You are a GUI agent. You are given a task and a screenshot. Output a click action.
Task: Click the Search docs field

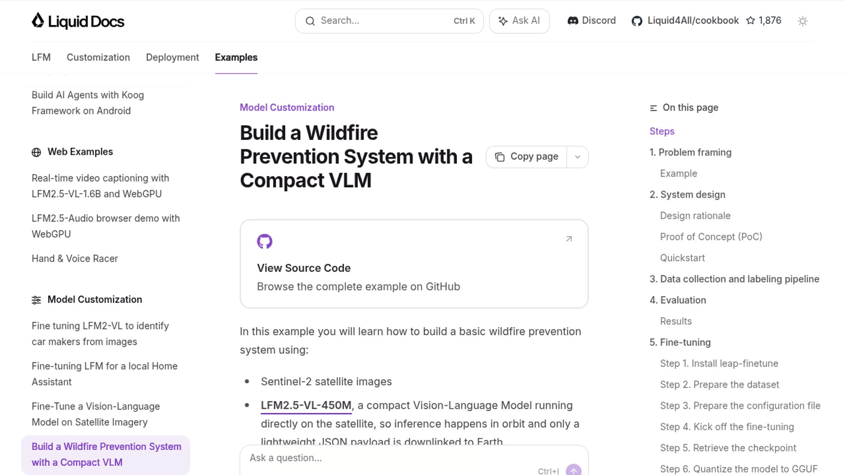[383, 21]
